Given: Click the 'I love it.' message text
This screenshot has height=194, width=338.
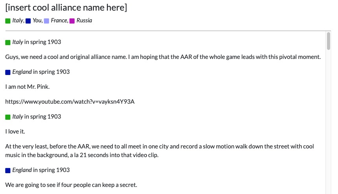Looking at the screenshot, I should (15, 132).
